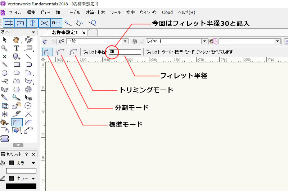The height and width of the screenshot is (191, 288).
Task: Enable fillet trim mode
Action: [x=73, y=52]
